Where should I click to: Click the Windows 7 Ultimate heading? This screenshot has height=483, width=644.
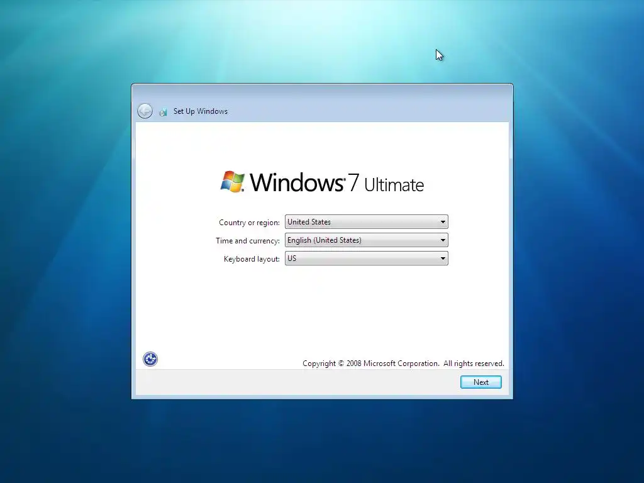coord(337,182)
